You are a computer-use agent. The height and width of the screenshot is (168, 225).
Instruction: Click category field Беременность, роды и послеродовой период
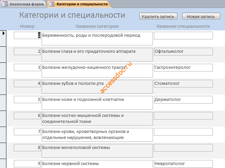pyautogui.click(x=97, y=39)
